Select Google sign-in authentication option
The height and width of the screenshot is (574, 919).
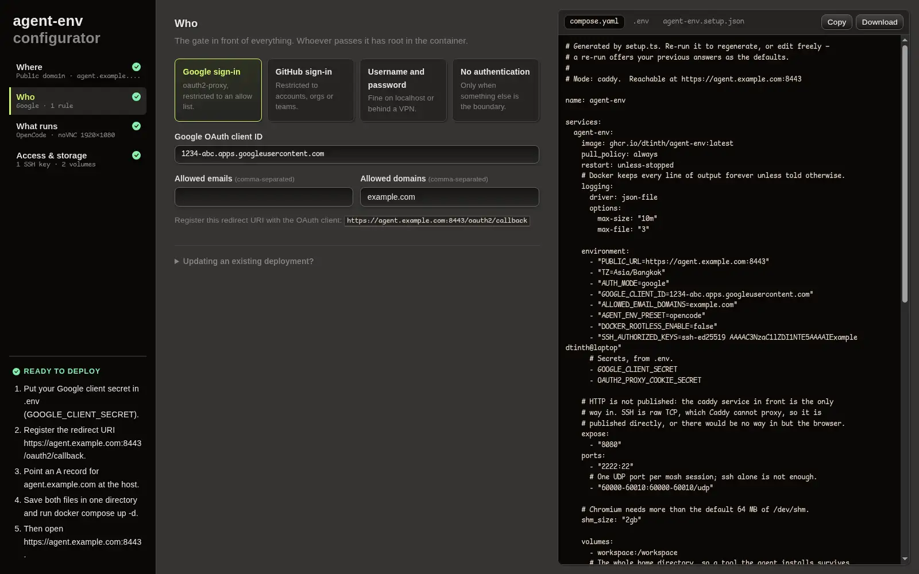(218, 90)
